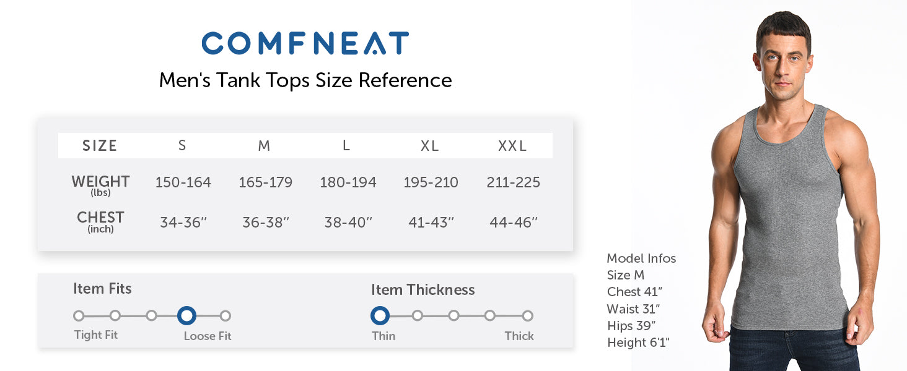Click the CHEST (inch) row label
907x371 pixels.
point(100,221)
